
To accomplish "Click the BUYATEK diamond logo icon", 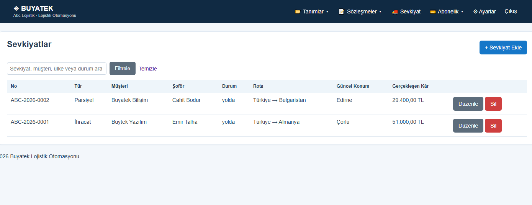I will point(16,8).
